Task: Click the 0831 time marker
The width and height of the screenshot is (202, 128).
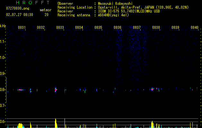Action: coord(22,28)
